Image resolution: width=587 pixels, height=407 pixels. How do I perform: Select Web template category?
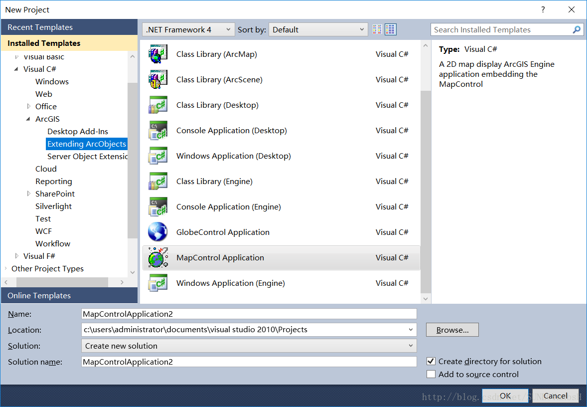[x=44, y=94]
